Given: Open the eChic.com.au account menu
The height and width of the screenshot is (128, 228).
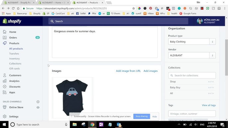Looking at the screenshot, I should click(208, 21).
